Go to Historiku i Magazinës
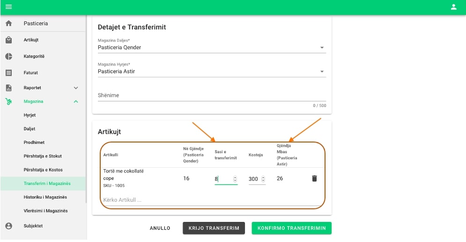The image size is (466, 242). [x=45, y=197]
